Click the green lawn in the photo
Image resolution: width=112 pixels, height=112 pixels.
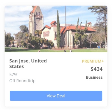(56, 50)
